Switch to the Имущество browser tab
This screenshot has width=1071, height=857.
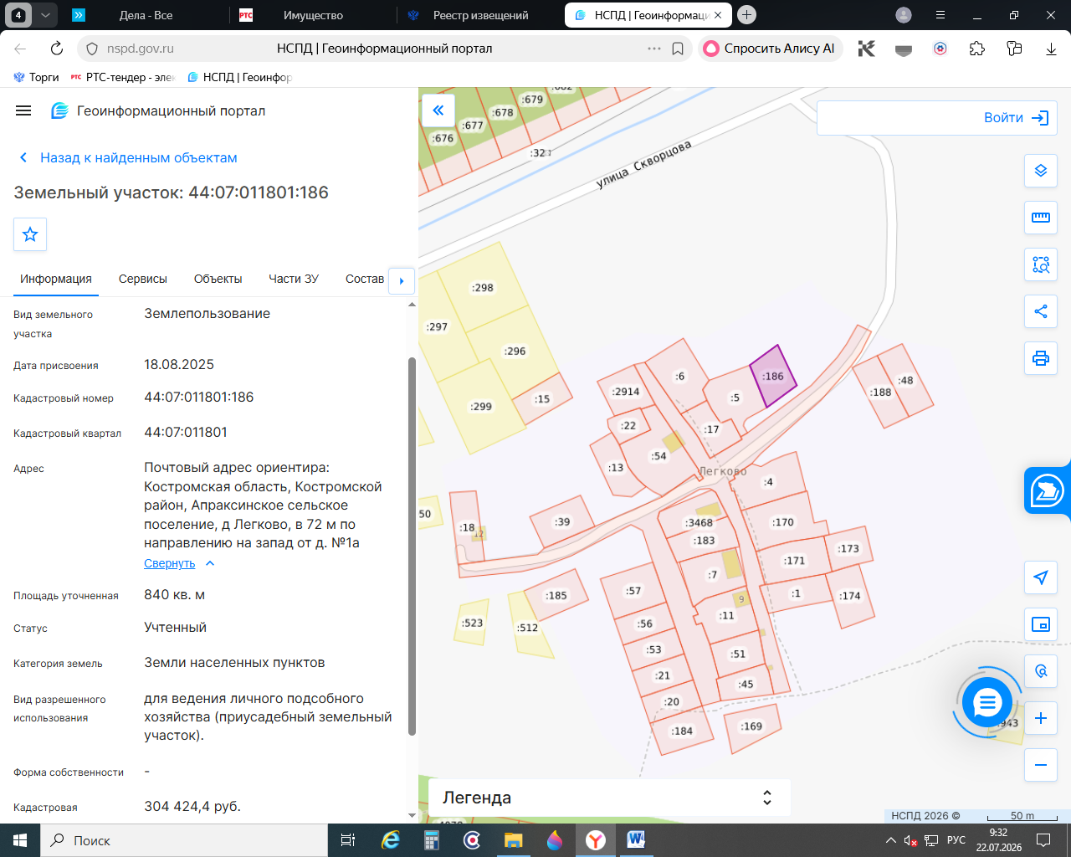(x=313, y=15)
